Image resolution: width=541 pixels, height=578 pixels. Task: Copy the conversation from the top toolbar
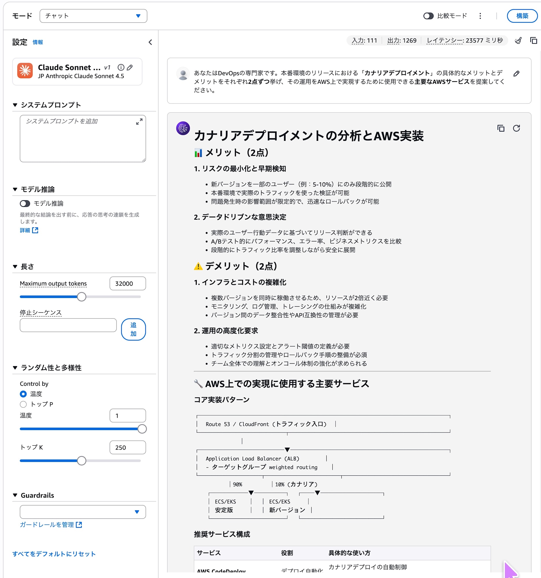534,41
